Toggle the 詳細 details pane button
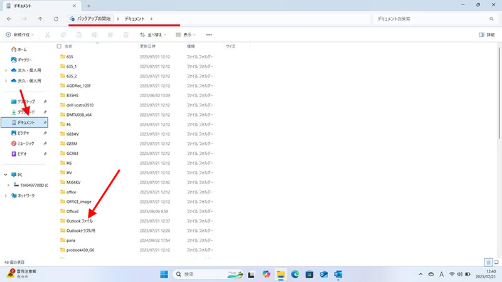This screenshot has height=282, width=502. point(486,34)
